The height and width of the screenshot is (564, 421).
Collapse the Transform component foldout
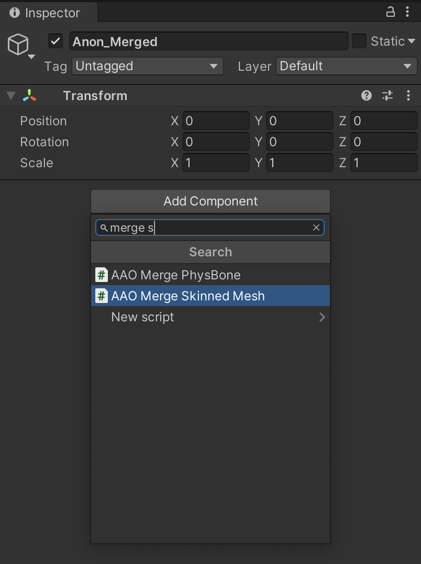[10, 95]
